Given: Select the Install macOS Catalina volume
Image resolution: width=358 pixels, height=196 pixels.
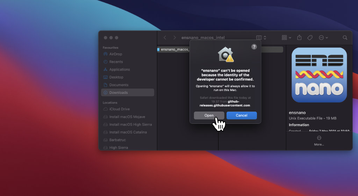Looking at the screenshot, I should [x=128, y=132].
